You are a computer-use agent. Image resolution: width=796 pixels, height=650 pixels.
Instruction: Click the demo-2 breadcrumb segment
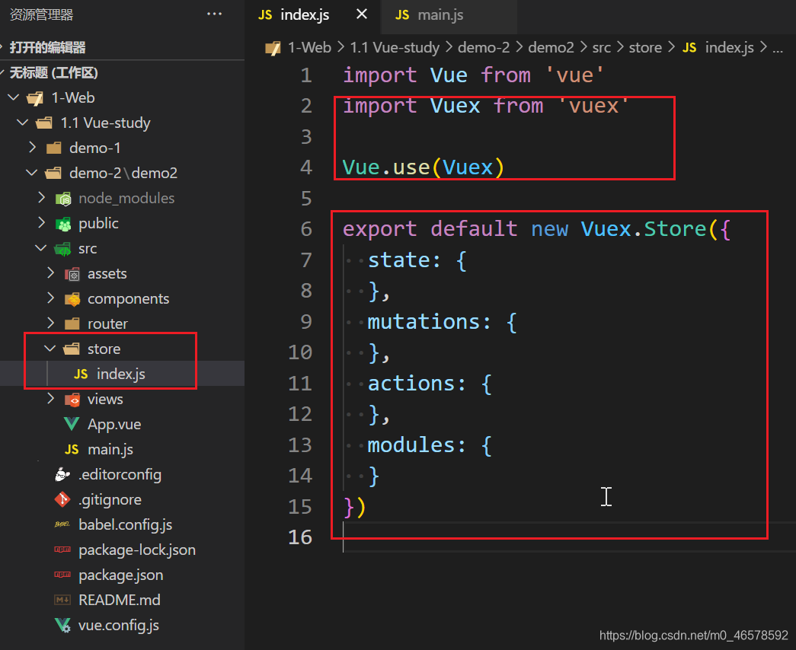pyautogui.click(x=483, y=48)
